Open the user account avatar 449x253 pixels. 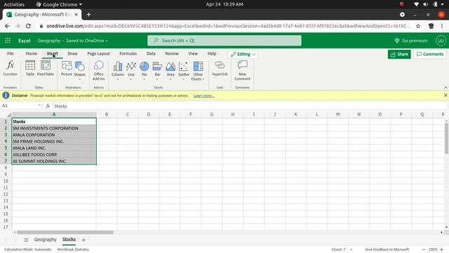[441, 41]
